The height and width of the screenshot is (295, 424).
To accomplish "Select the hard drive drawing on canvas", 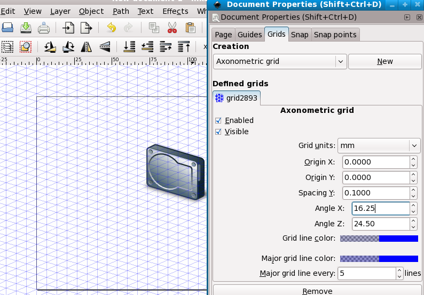I will 176,172.
